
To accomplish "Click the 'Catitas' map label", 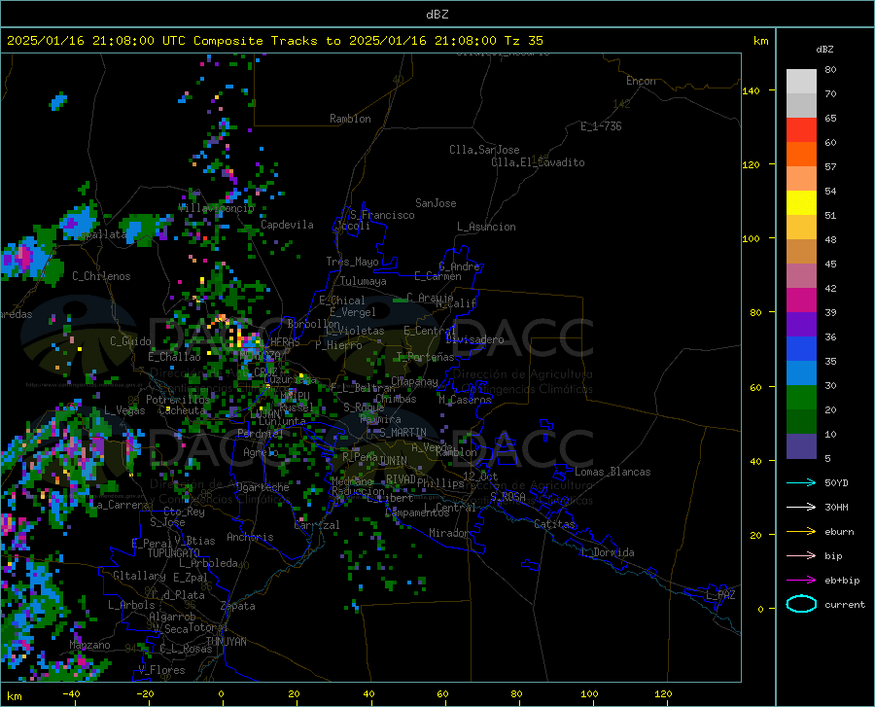I will [x=554, y=524].
